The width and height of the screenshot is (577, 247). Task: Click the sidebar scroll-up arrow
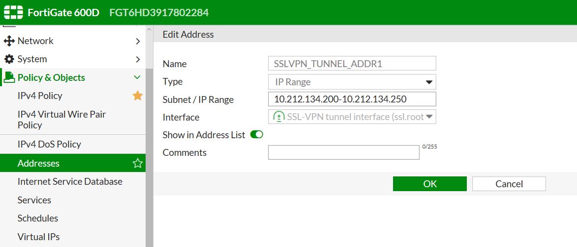tap(149, 29)
